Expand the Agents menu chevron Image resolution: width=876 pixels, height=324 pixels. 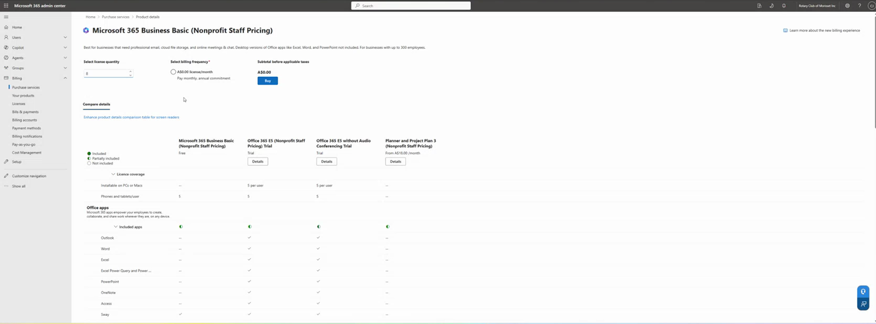point(65,58)
